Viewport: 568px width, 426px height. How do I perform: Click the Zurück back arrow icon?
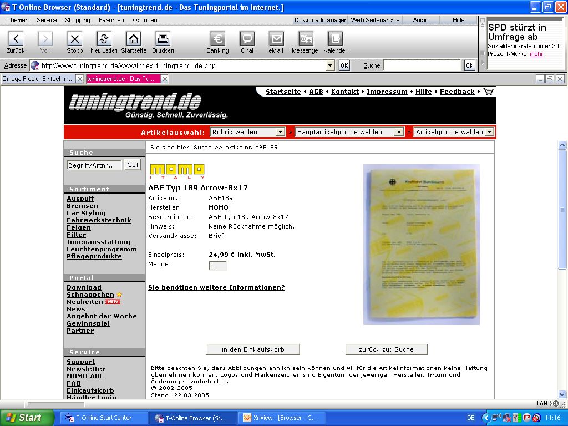[x=16, y=39]
